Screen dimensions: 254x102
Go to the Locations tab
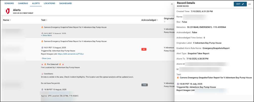(x=49, y=4)
